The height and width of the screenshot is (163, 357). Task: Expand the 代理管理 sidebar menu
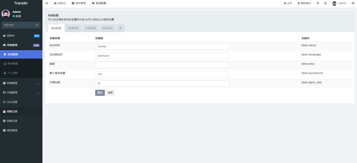21,93
